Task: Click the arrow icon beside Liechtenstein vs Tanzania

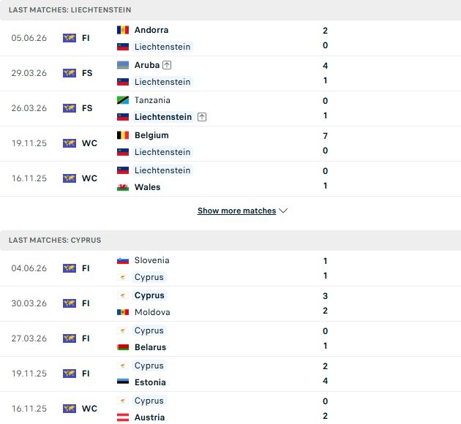Action: point(202,117)
